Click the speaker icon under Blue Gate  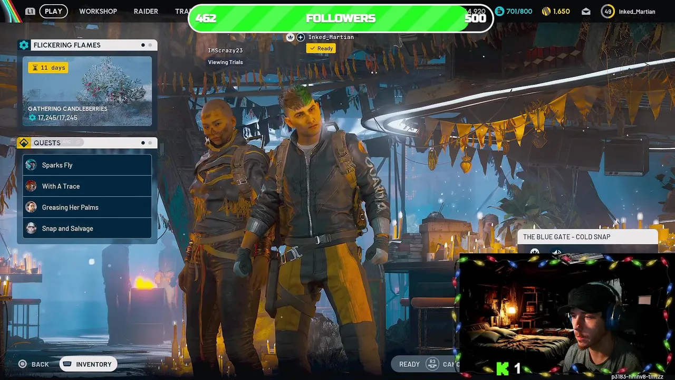click(556, 252)
